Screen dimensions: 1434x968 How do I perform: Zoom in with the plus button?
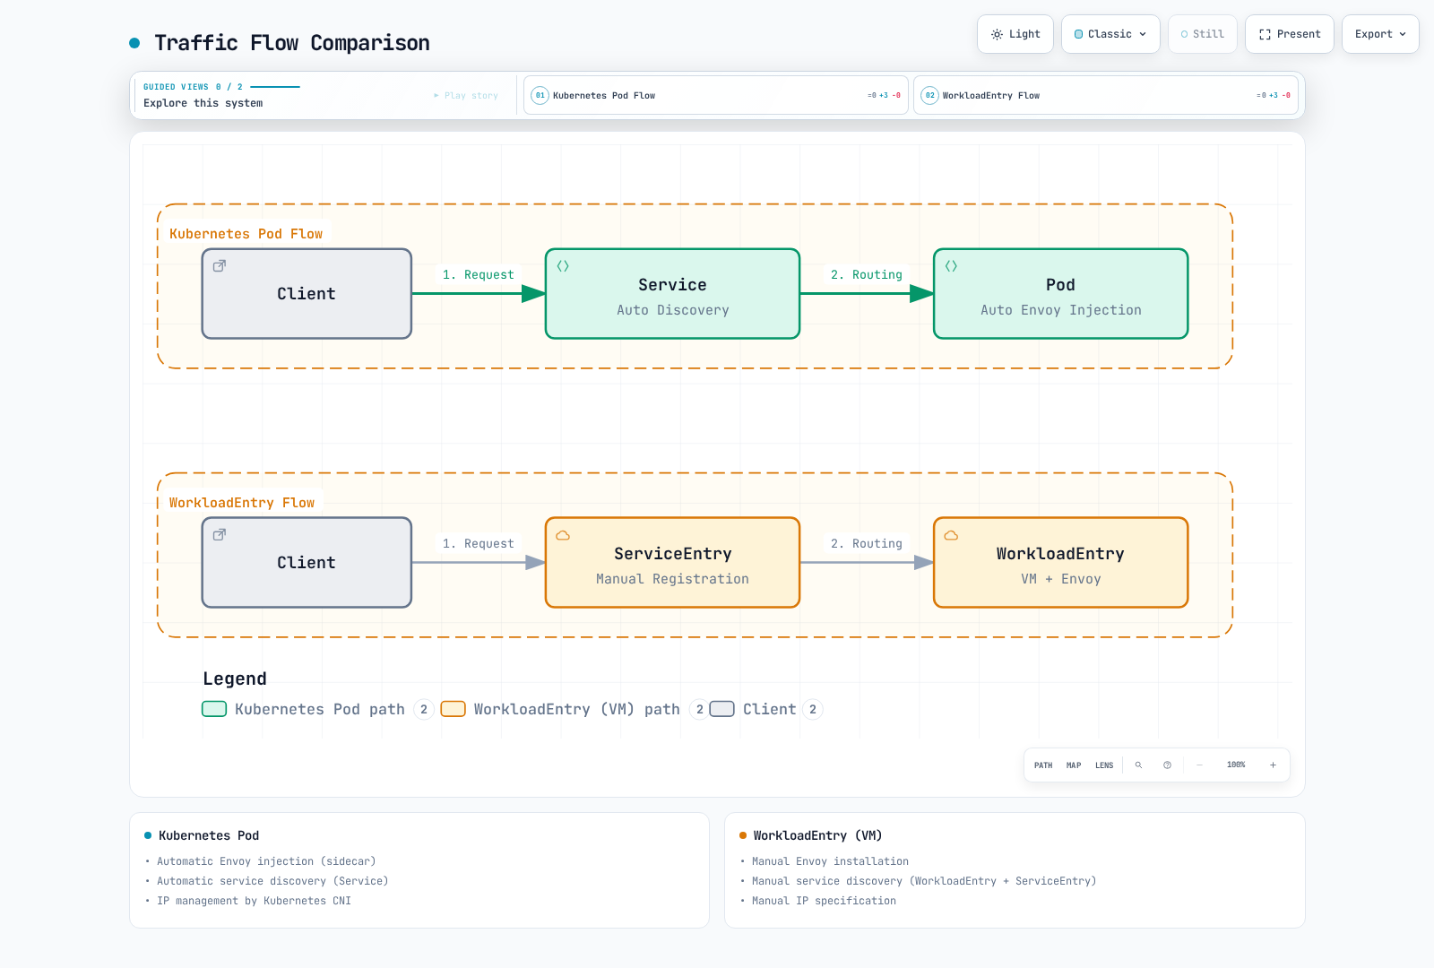(1273, 765)
